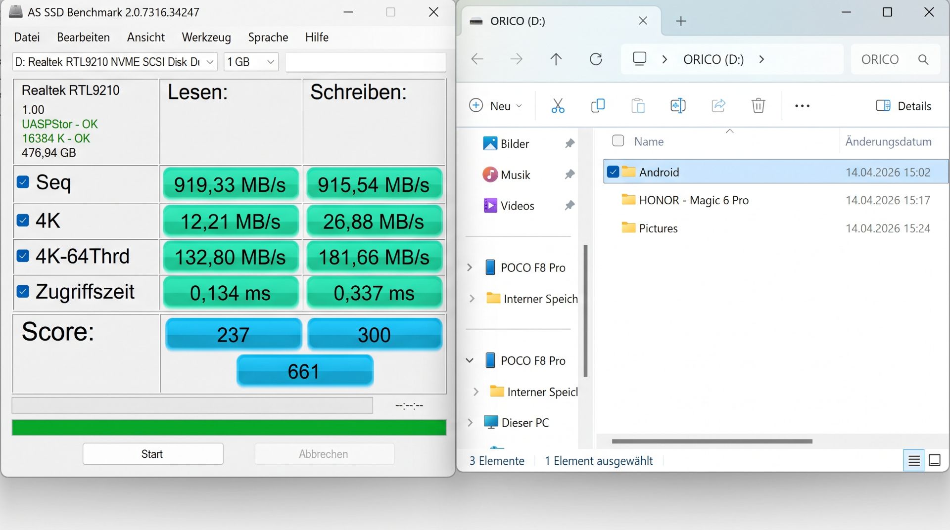Screen dimensions: 950x530
Task: Open the Datei menu
Action: click(27, 37)
